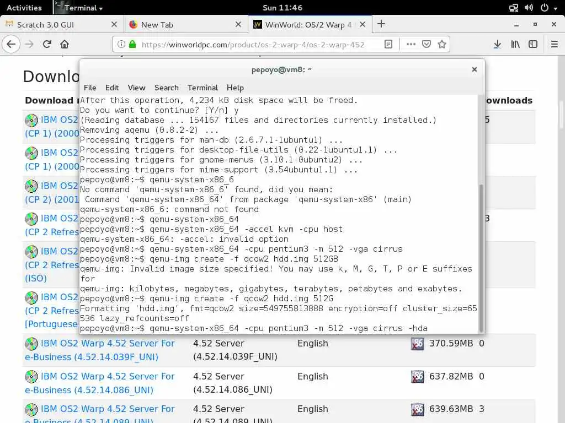The height and width of the screenshot is (423, 565).
Task: Open the terminal Search menu
Action: 167,88
